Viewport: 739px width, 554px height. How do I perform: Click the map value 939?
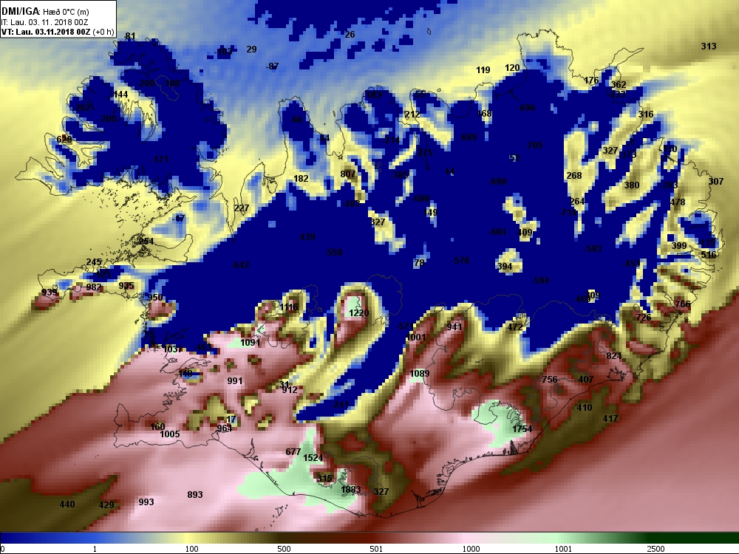click(49, 292)
